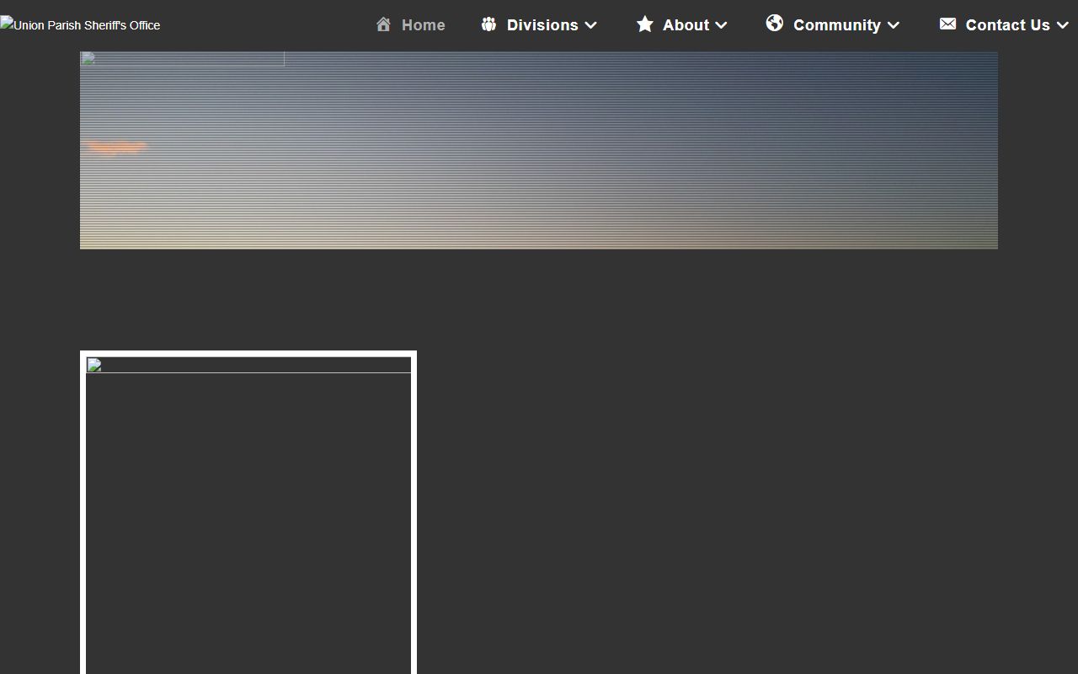
Task: Select the Divisions menu label
Action: 542,25
